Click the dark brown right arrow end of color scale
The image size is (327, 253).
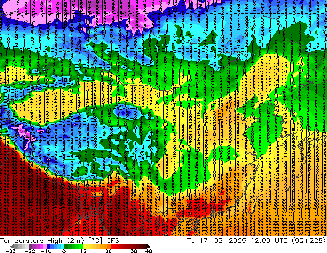click(x=149, y=246)
